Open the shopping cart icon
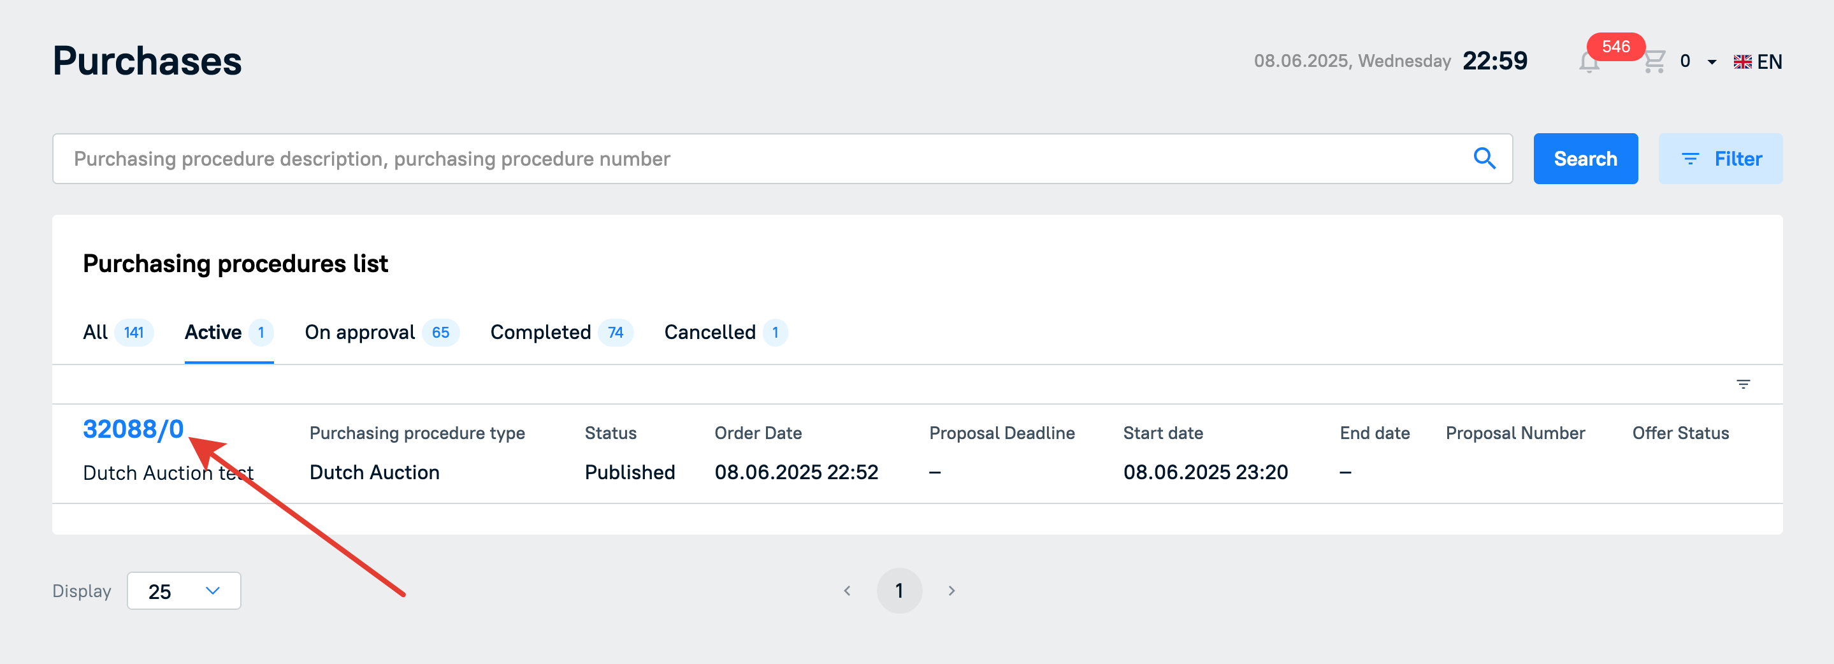The image size is (1834, 664). click(x=1654, y=61)
